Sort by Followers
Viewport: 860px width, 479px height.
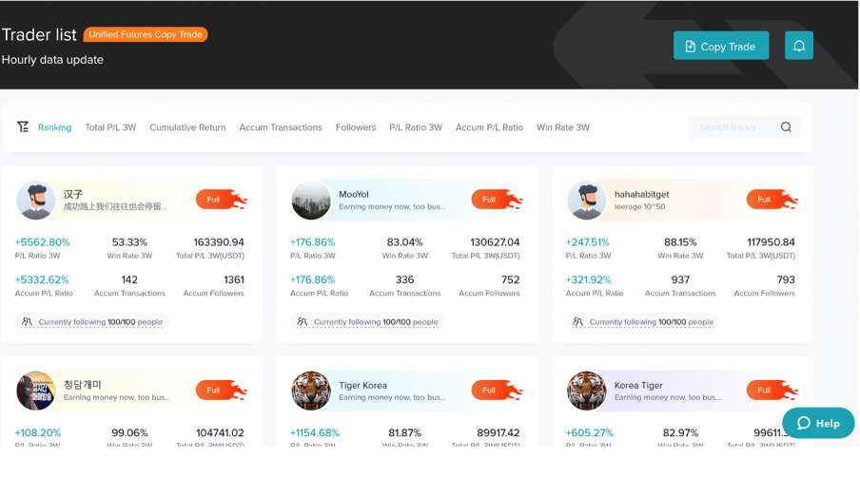pyautogui.click(x=356, y=127)
